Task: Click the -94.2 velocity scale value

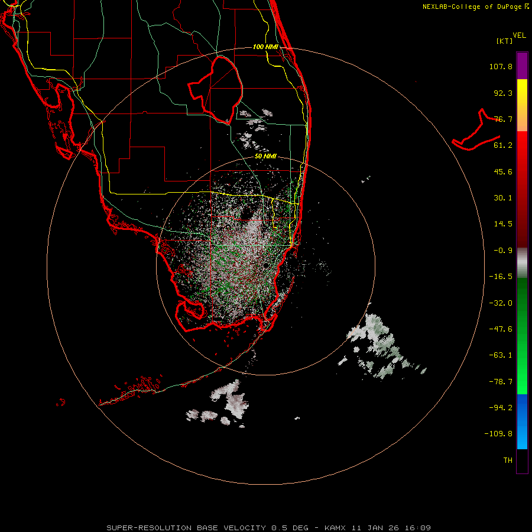Action: [501, 408]
